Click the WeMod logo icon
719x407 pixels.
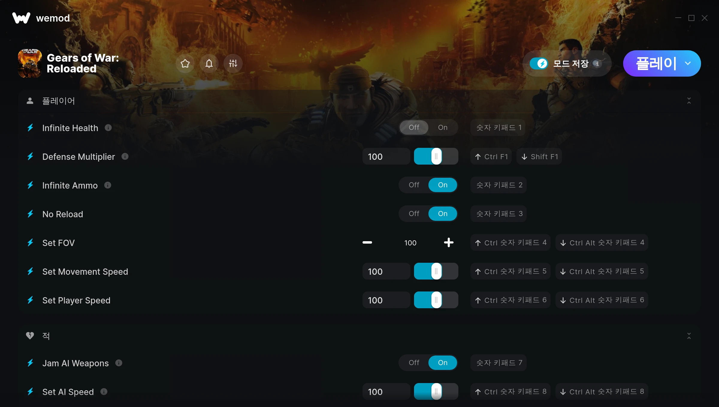pos(21,18)
